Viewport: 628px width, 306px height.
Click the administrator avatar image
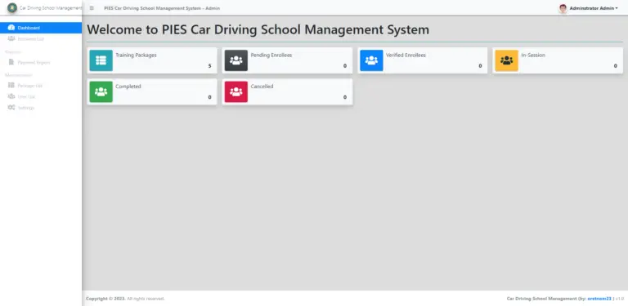(x=563, y=8)
